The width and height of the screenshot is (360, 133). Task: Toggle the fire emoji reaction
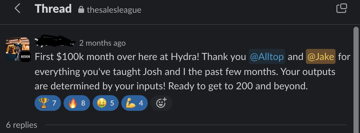click(x=76, y=103)
